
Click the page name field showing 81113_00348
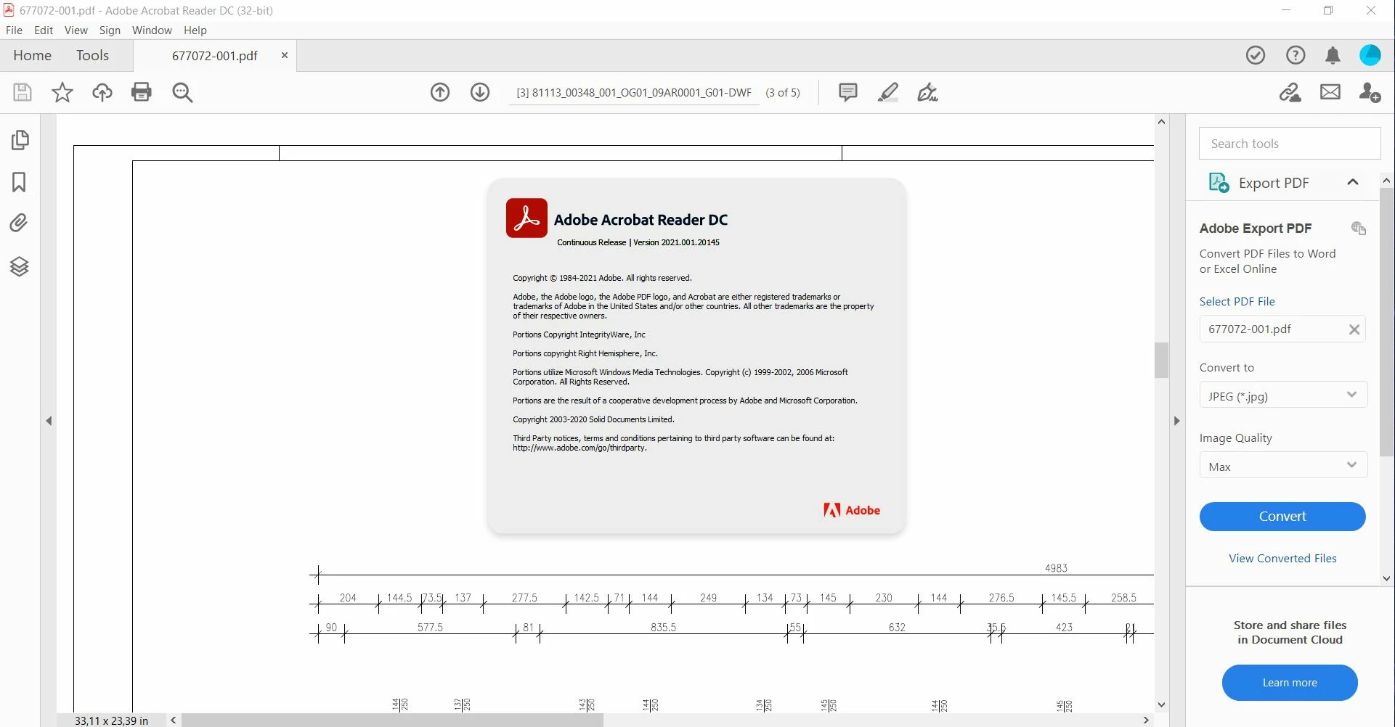(634, 93)
